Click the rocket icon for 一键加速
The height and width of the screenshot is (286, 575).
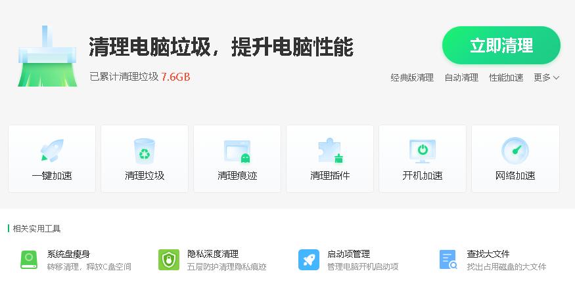(x=52, y=150)
